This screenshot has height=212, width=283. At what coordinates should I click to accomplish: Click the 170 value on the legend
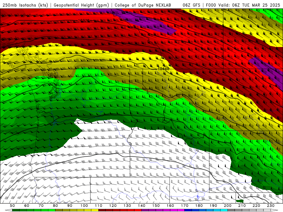tap(185, 206)
